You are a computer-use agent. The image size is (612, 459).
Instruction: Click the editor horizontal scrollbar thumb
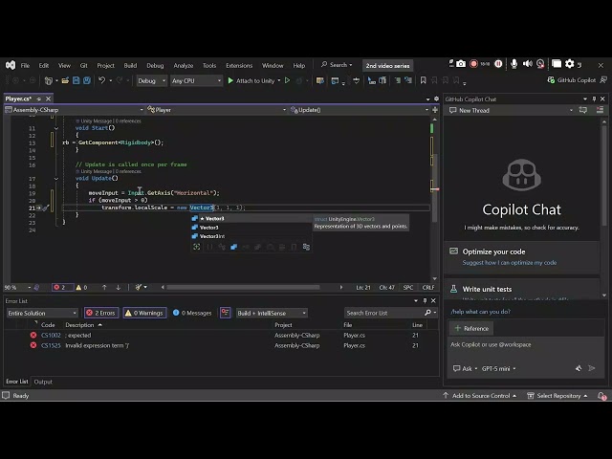point(243,287)
